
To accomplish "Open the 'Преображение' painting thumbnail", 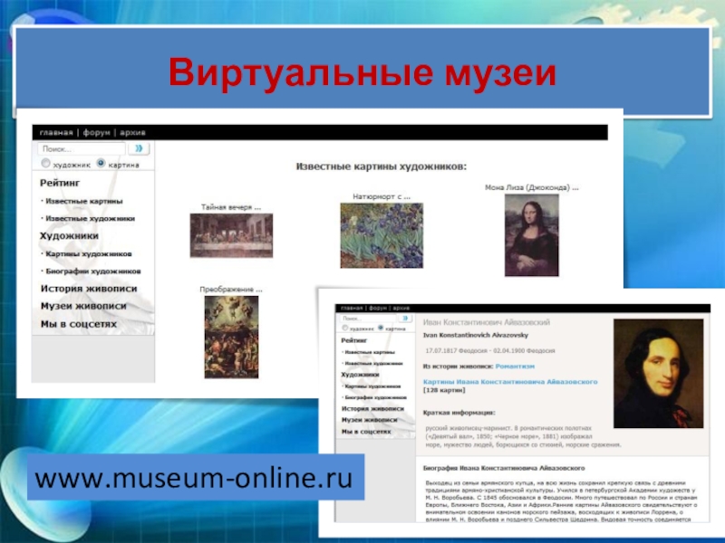I will point(231,337).
